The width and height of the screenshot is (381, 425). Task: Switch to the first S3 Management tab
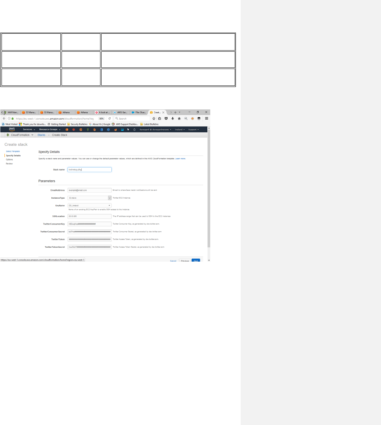tap(29, 112)
